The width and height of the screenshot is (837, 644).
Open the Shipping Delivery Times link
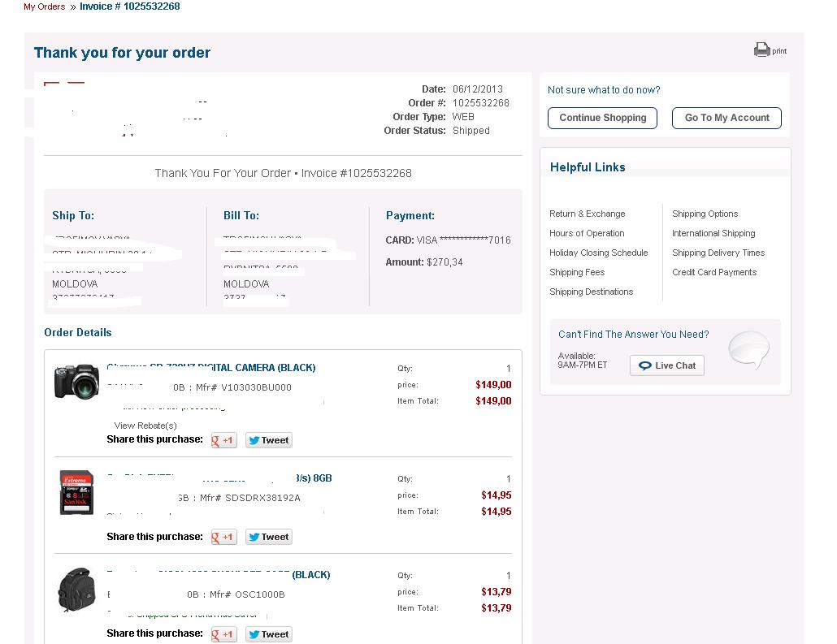[x=718, y=253]
